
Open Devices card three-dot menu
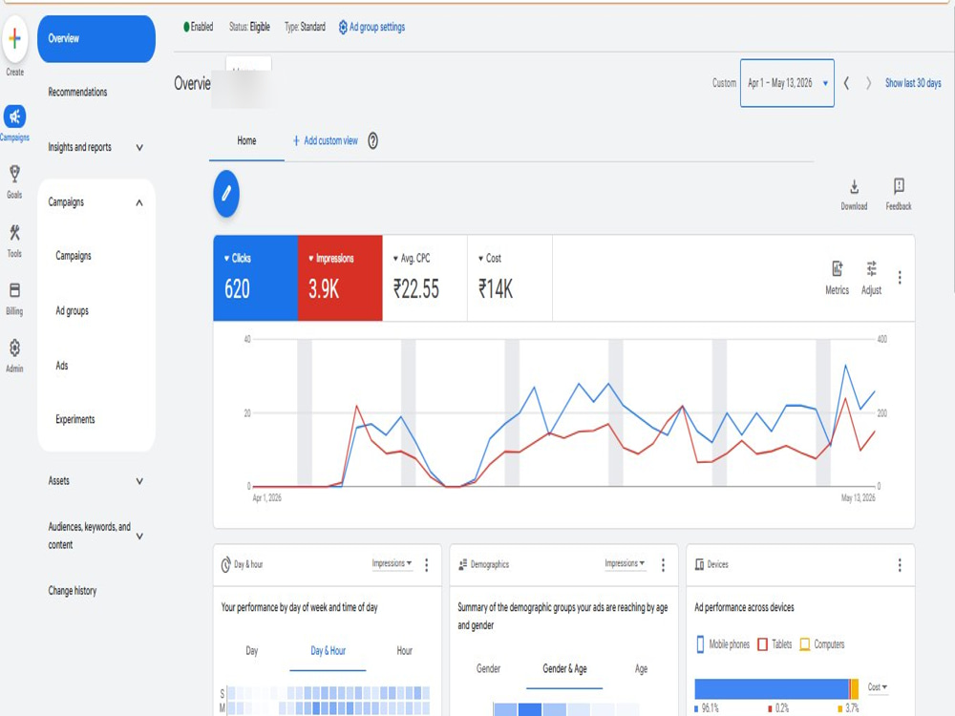900,565
